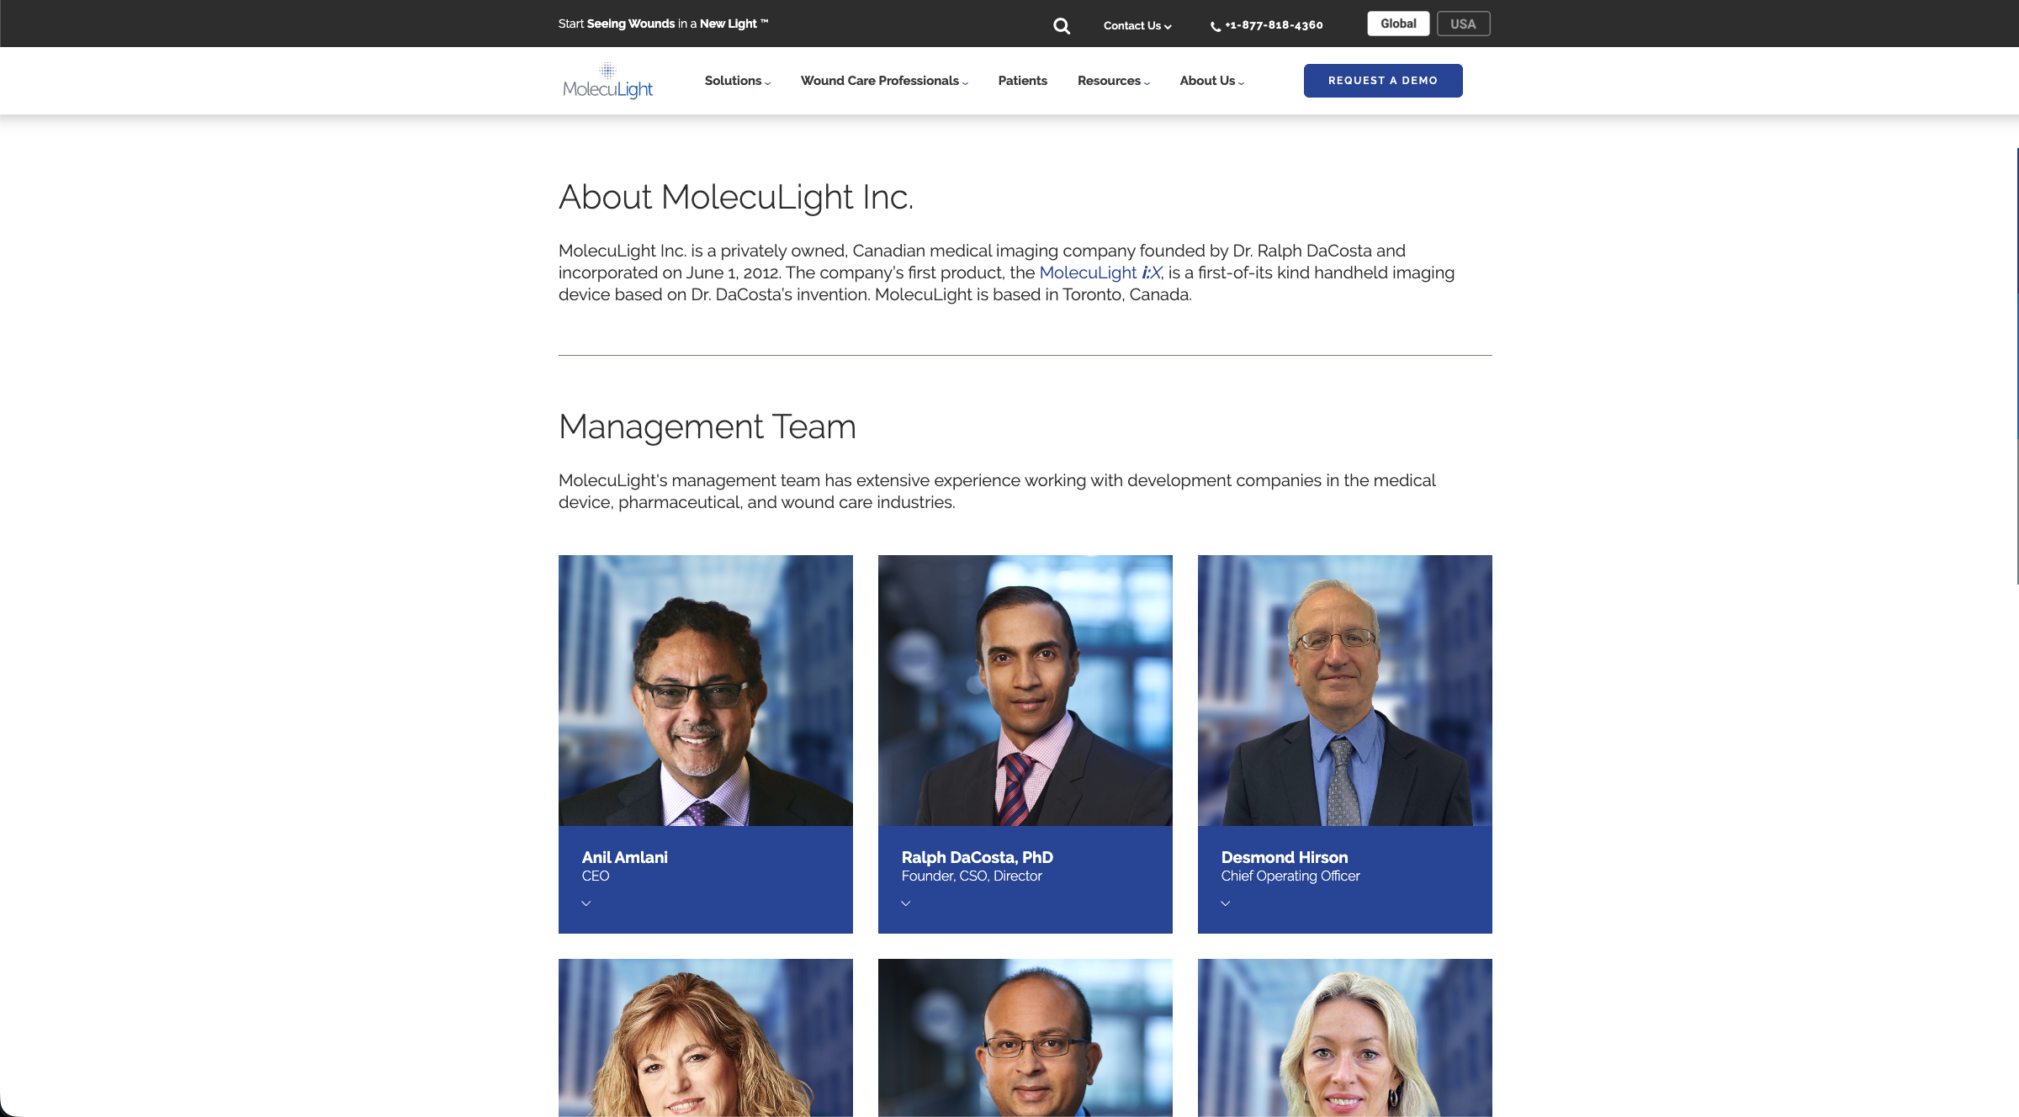Switch region to USA
2019x1117 pixels.
(1463, 24)
